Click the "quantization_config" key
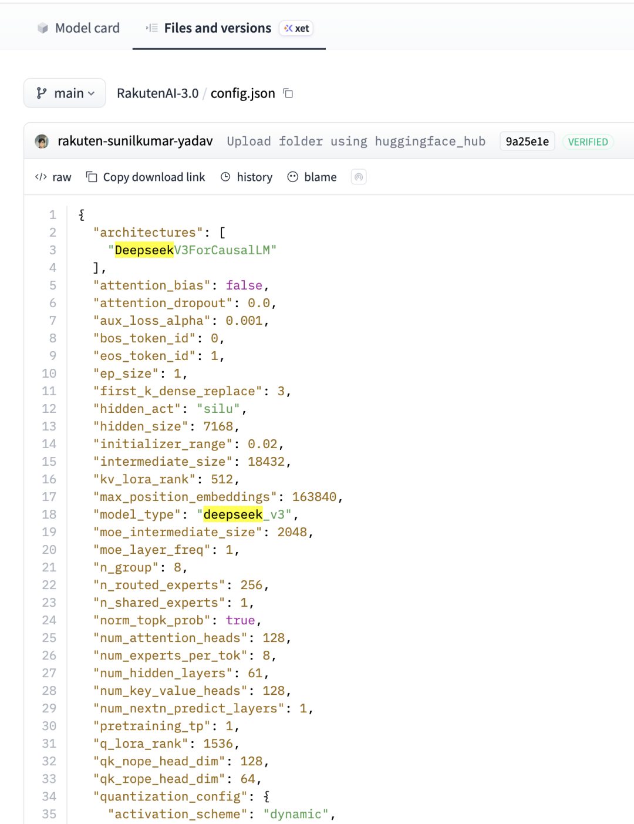 pyautogui.click(x=170, y=796)
